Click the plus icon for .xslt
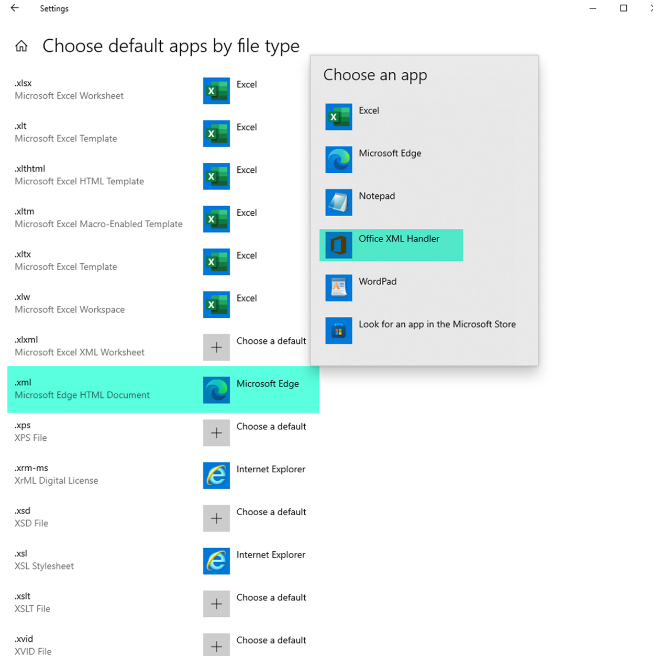This screenshot has height=656, width=653. (x=216, y=604)
